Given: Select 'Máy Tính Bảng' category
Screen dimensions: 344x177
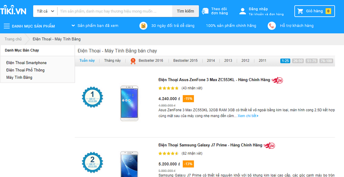Looking at the screenshot, I should [x=19, y=77].
